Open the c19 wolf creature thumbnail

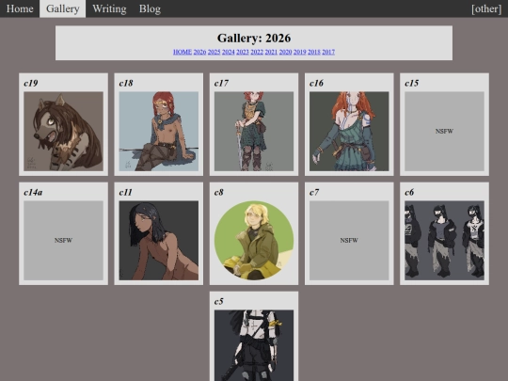click(64, 131)
